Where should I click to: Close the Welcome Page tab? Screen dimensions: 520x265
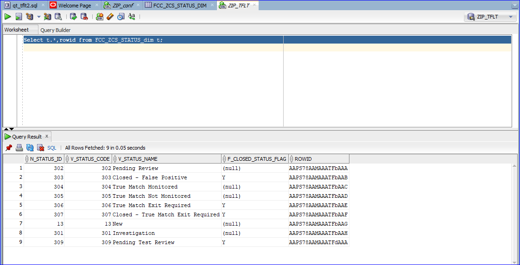point(96,5)
